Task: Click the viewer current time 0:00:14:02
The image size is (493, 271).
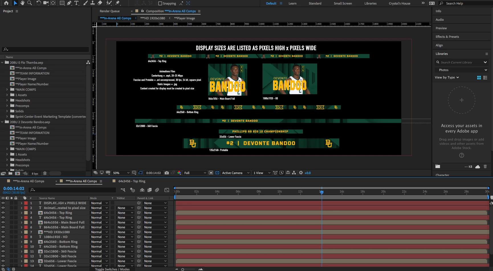Action: [153, 173]
